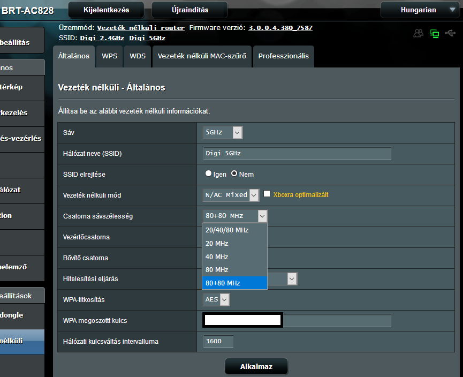Choose 20/40/80 MHz from the list
This screenshot has height=377, width=463.
pyautogui.click(x=234, y=230)
